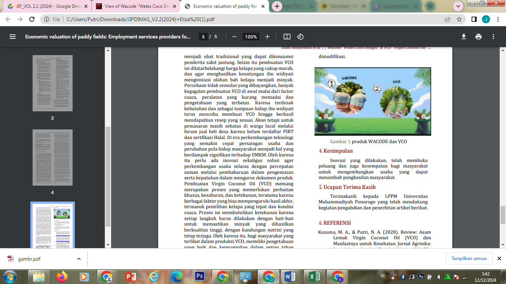This screenshot has width=506, height=284.
Task: Launch Firefox from the taskbar
Action: coord(61,277)
